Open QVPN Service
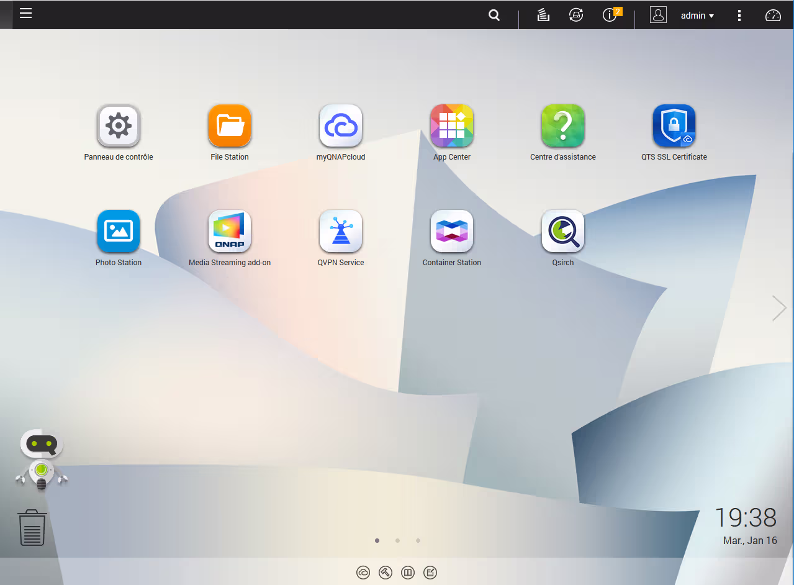794x585 pixels. pos(341,232)
